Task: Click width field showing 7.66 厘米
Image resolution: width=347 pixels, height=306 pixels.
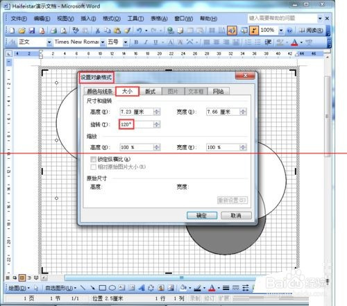Action: click(x=223, y=112)
